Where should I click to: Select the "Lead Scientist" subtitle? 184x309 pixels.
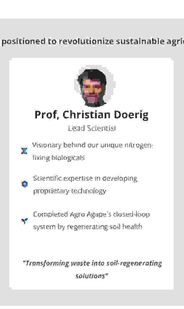pyautogui.click(x=92, y=128)
